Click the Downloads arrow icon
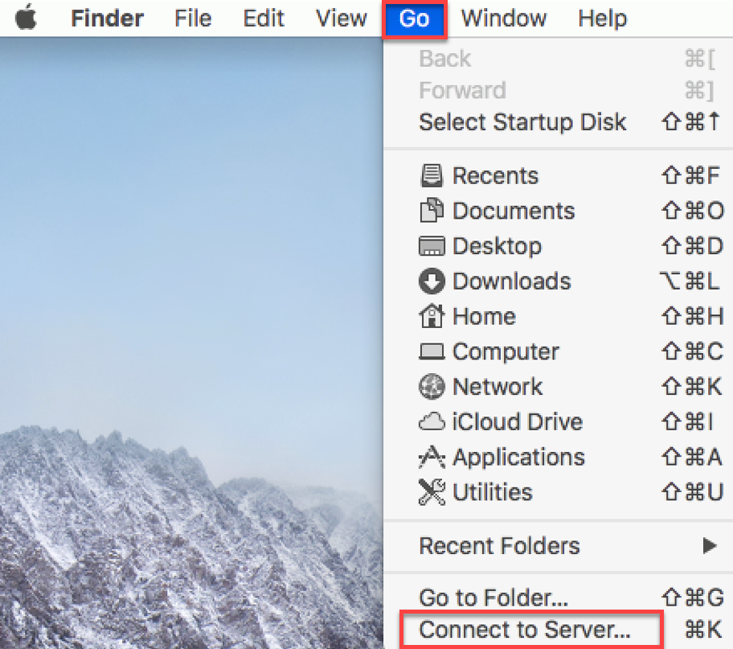The width and height of the screenshot is (733, 649). coord(432,281)
